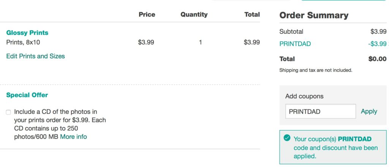Click the Total column header
Viewport: 389px width, 167px height.
click(252, 15)
